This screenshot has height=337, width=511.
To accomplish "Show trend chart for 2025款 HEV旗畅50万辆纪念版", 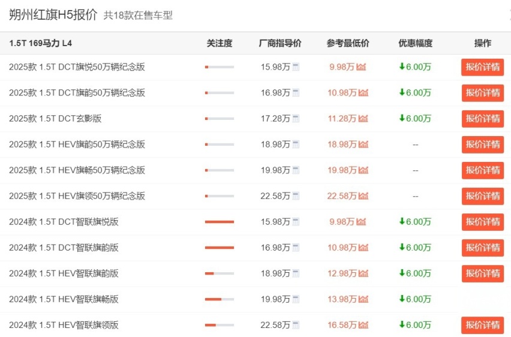I will (363, 170).
